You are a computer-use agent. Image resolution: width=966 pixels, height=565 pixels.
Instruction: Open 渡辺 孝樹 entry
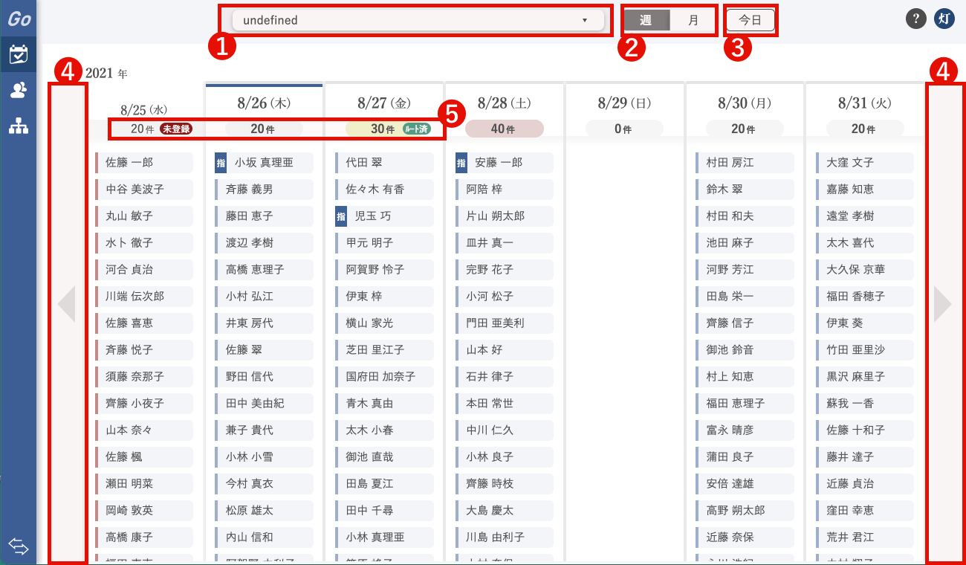coord(265,243)
